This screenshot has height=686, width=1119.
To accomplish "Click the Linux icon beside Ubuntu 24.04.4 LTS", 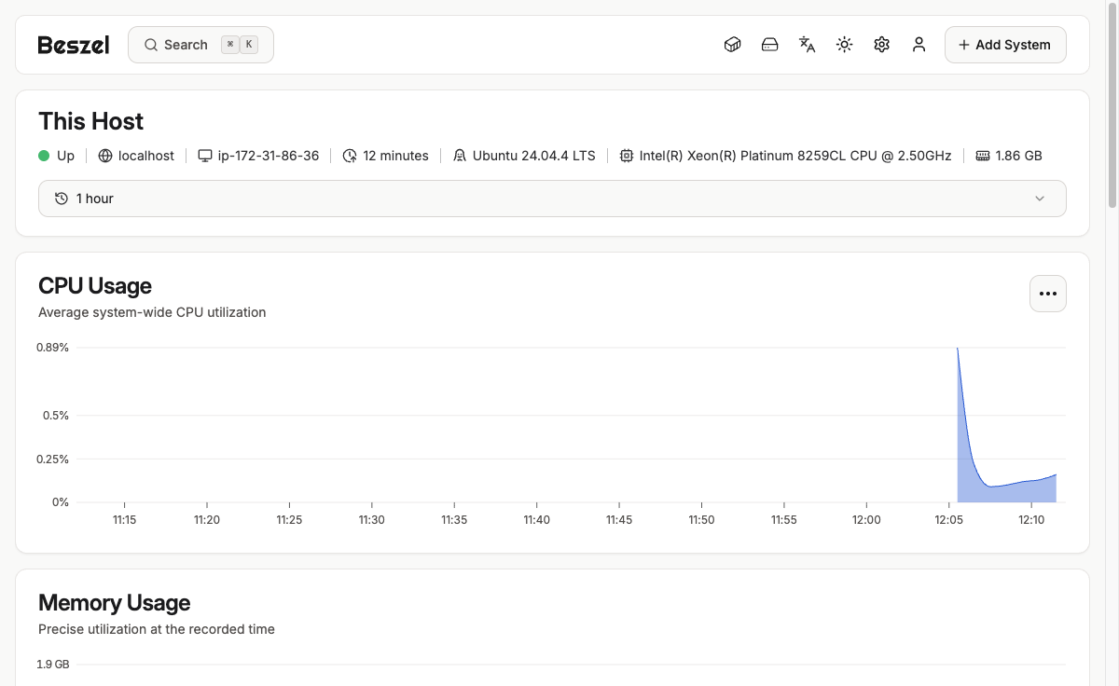I will point(460,156).
